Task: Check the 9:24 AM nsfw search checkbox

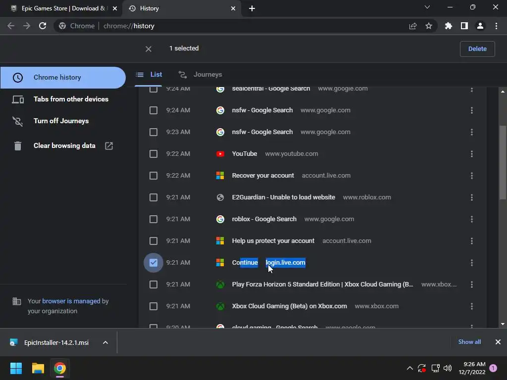Action: tap(153, 110)
